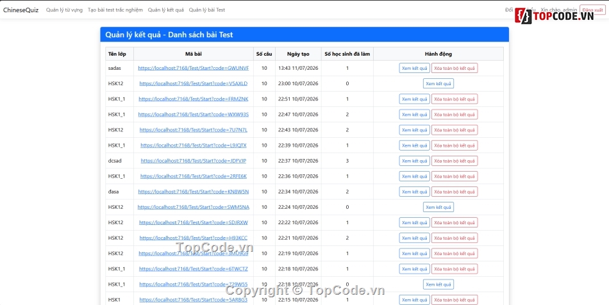Select the '13:43 11/07/2026' date cell

pos(298,68)
